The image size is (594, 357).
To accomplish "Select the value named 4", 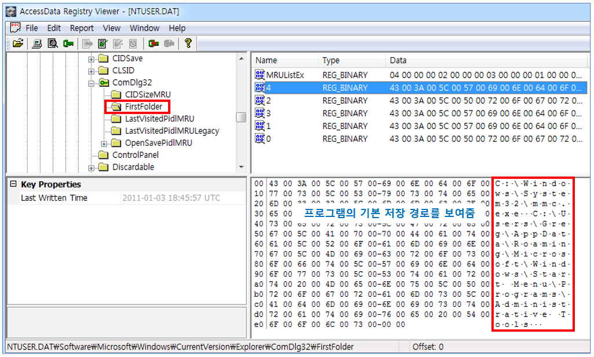I will coord(421,88).
